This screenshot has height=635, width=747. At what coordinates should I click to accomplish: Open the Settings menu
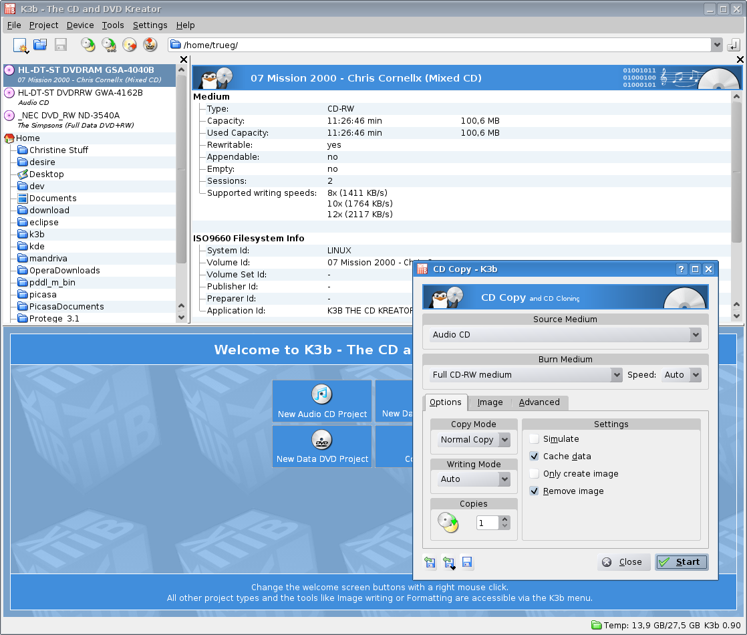(x=150, y=25)
